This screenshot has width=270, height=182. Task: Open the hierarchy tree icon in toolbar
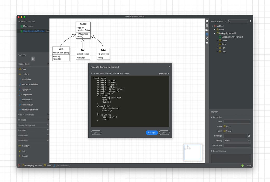(x=207, y=43)
